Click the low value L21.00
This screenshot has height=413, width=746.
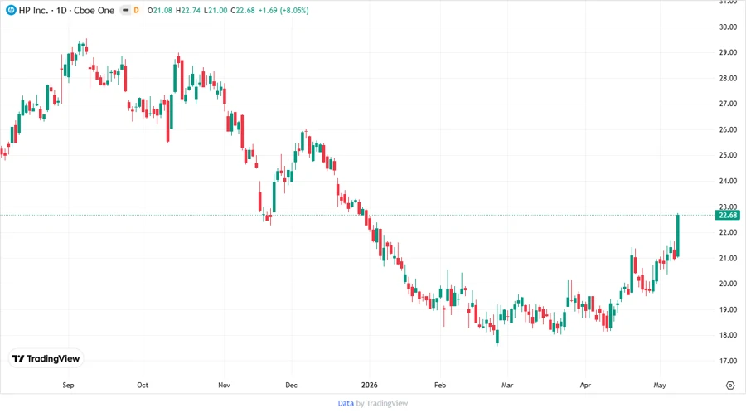215,10
